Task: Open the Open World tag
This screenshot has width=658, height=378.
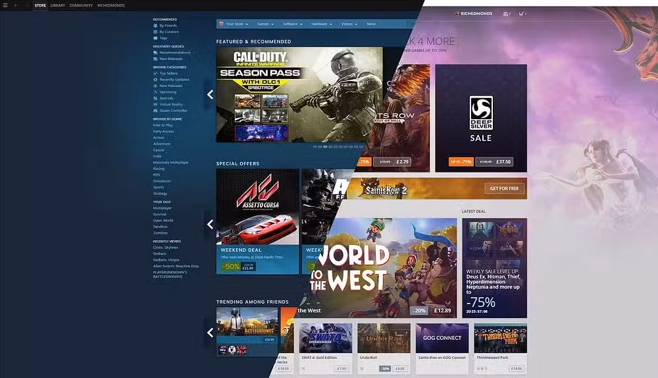Action: click(x=163, y=221)
